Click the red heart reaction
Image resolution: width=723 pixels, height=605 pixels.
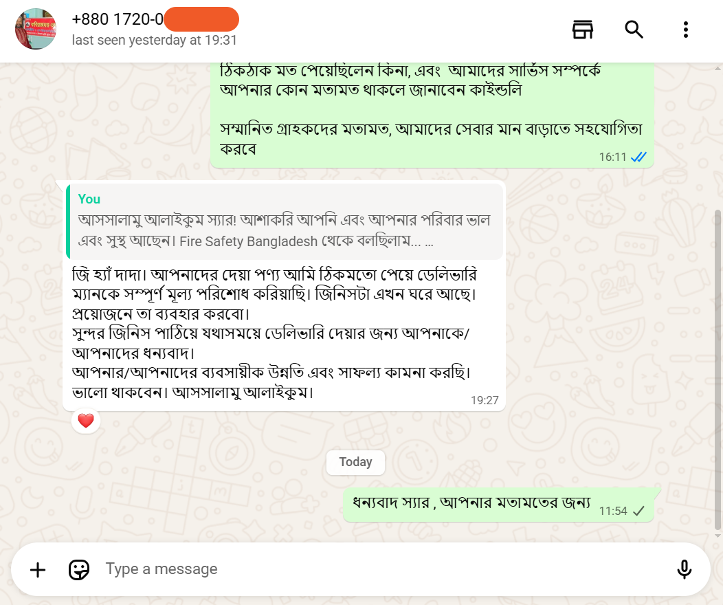(x=86, y=421)
